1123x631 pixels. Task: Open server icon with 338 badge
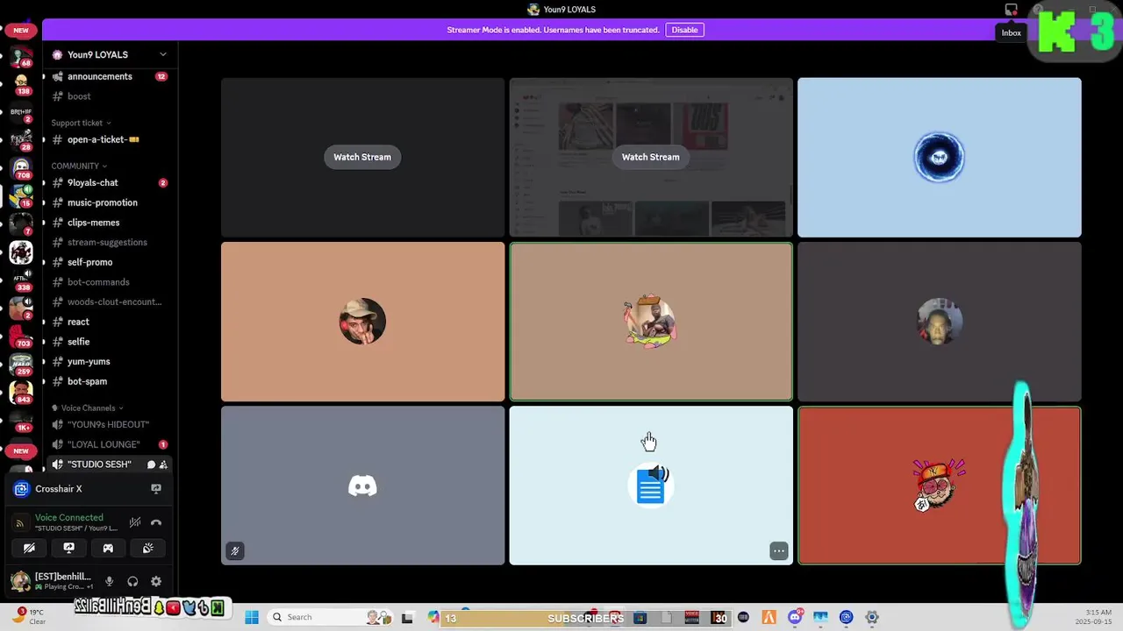pyautogui.click(x=21, y=279)
